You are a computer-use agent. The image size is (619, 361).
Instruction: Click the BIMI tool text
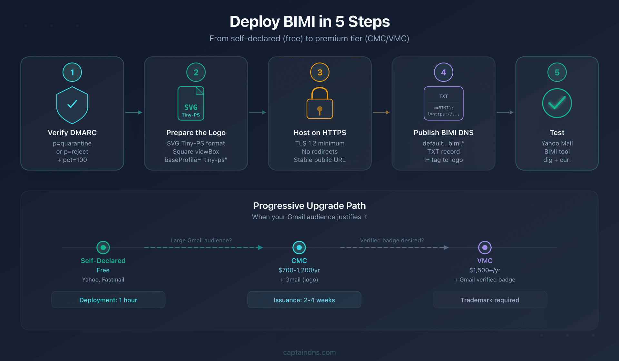[557, 151]
